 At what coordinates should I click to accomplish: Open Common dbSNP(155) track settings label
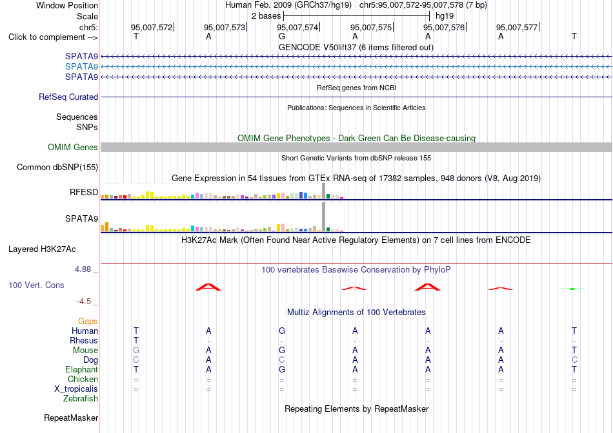57,167
